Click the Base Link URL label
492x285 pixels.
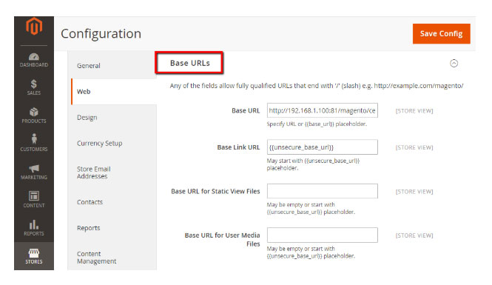pos(238,147)
